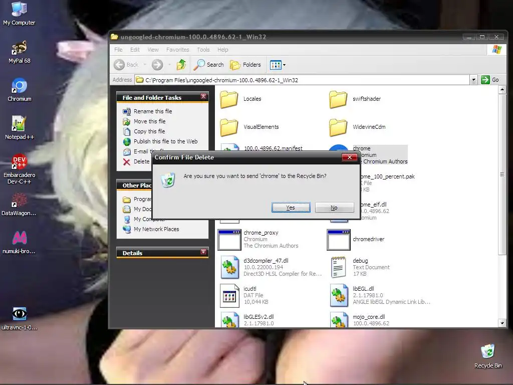Open Search pane in Explorer toolbar

point(208,65)
